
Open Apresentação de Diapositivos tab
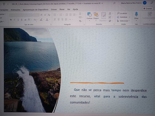(35, 10)
